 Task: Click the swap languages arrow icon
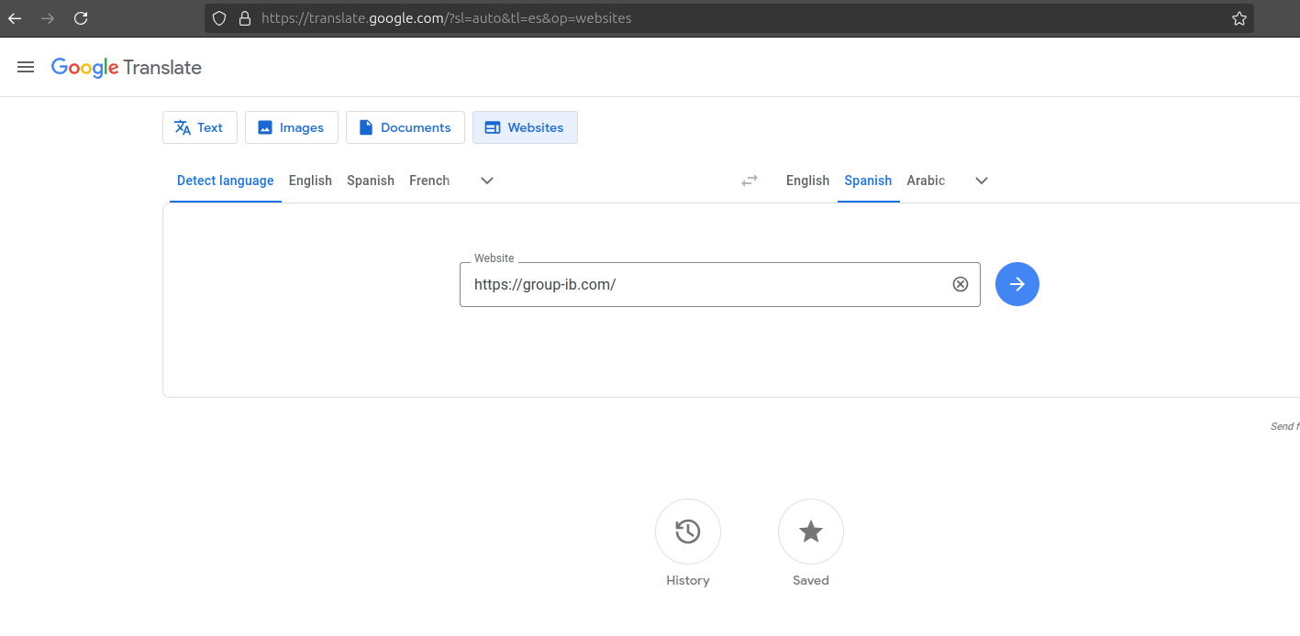click(x=750, y=181)
